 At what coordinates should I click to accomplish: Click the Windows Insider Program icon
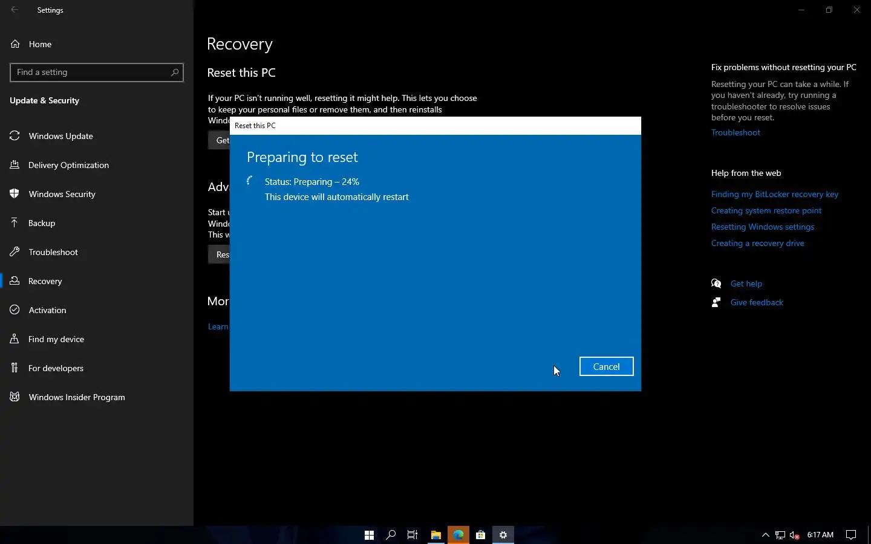[15, 397]
